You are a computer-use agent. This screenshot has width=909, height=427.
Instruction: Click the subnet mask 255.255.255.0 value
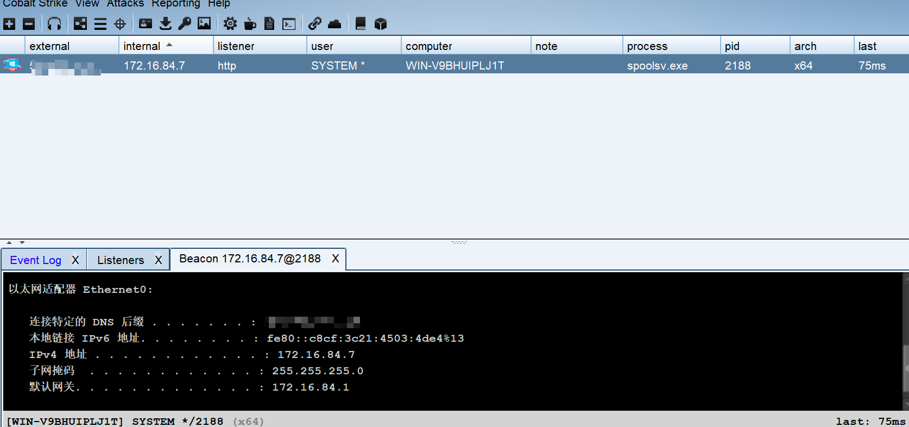(x=318, y=371)
